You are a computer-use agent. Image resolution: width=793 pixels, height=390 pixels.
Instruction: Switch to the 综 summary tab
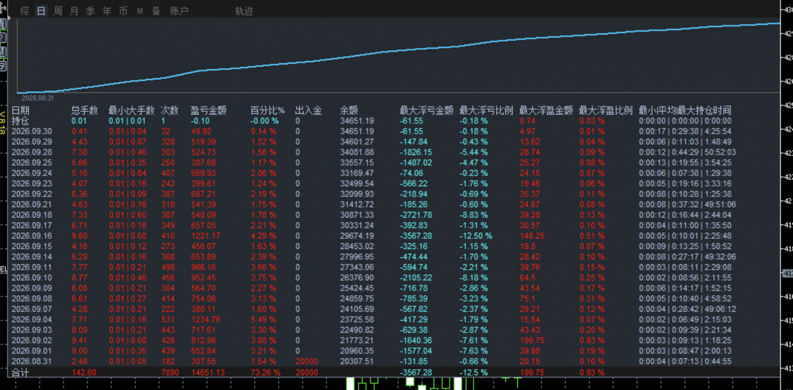coord(25,11)
